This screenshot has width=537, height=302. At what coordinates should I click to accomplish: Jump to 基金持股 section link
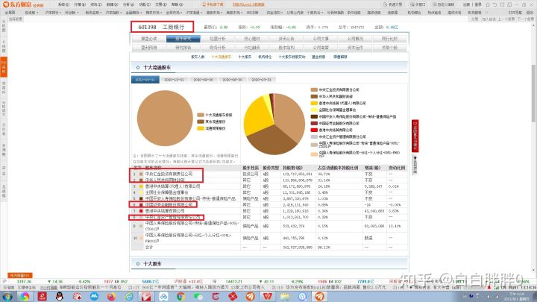318,57
